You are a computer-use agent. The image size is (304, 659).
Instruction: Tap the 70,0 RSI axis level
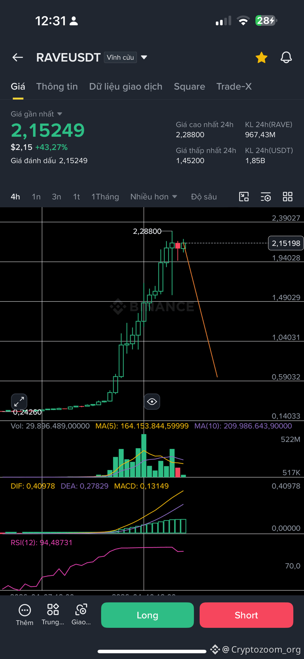[293, 566]
